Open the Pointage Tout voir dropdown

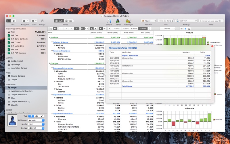[186, 21]
